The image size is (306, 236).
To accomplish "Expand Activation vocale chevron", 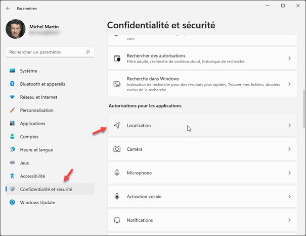I will click(x=289, y=197).
